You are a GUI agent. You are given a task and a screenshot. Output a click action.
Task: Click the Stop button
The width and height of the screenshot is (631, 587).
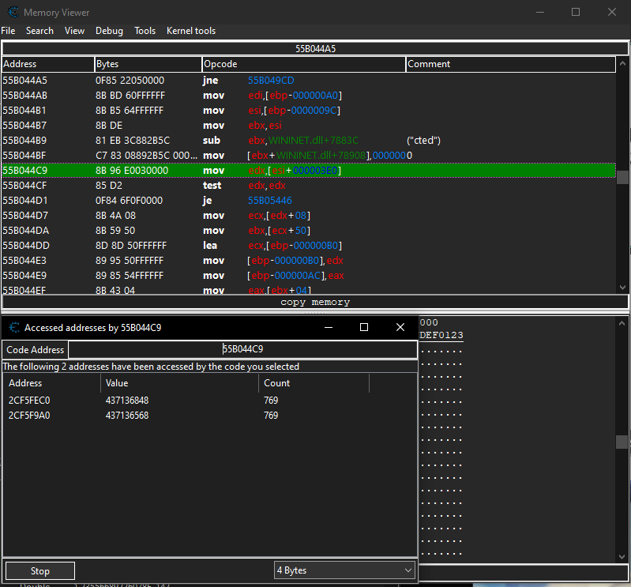click(40, 571)
